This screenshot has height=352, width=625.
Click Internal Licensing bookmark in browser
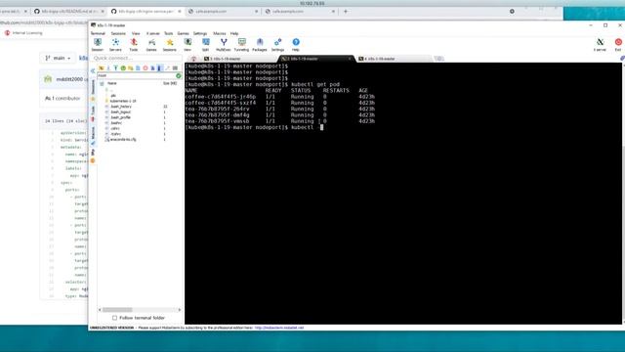tap(23, 33)
